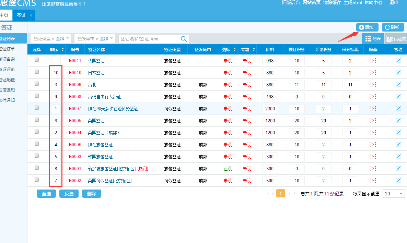Open 签证订单 in left sidebar
407x243 pixels.
pyautogui.click(x=8, y=49)
